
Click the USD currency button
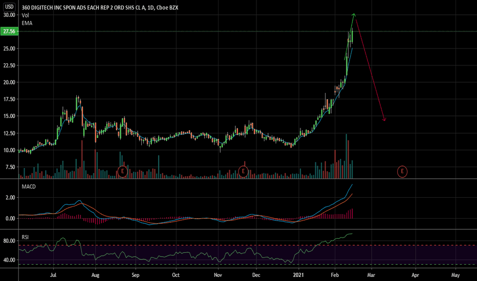click(9, 7)
